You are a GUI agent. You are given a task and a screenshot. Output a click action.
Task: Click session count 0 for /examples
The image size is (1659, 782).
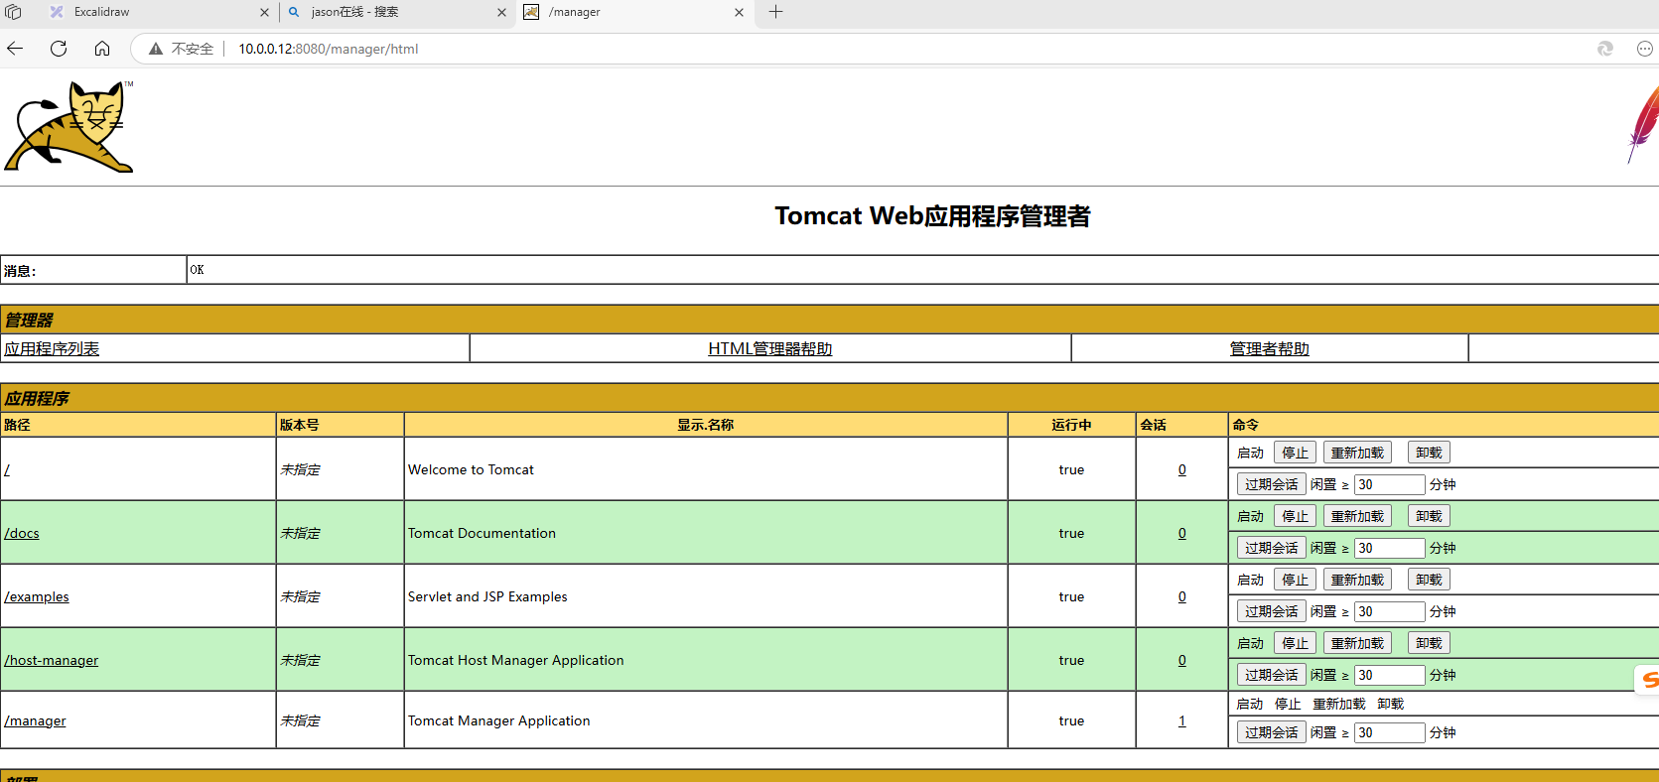(x=1181, y=596)
